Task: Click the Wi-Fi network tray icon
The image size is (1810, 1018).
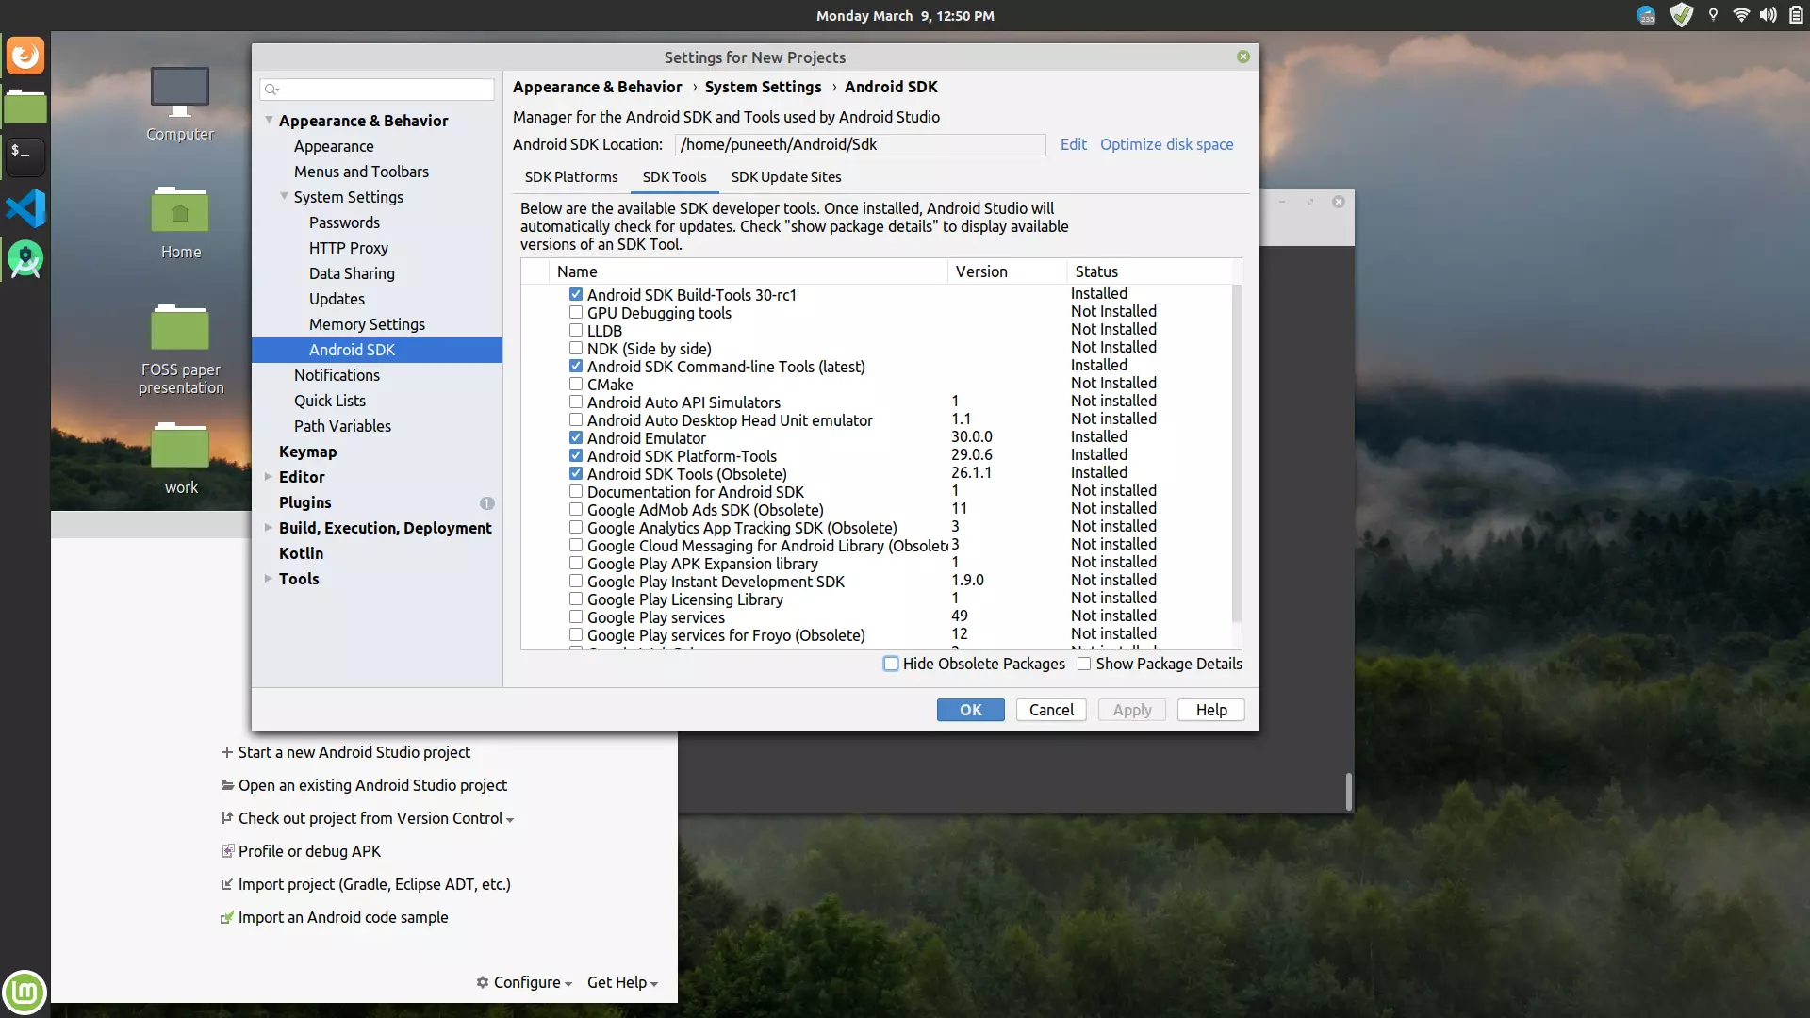Action: [x=1741, y=15]
